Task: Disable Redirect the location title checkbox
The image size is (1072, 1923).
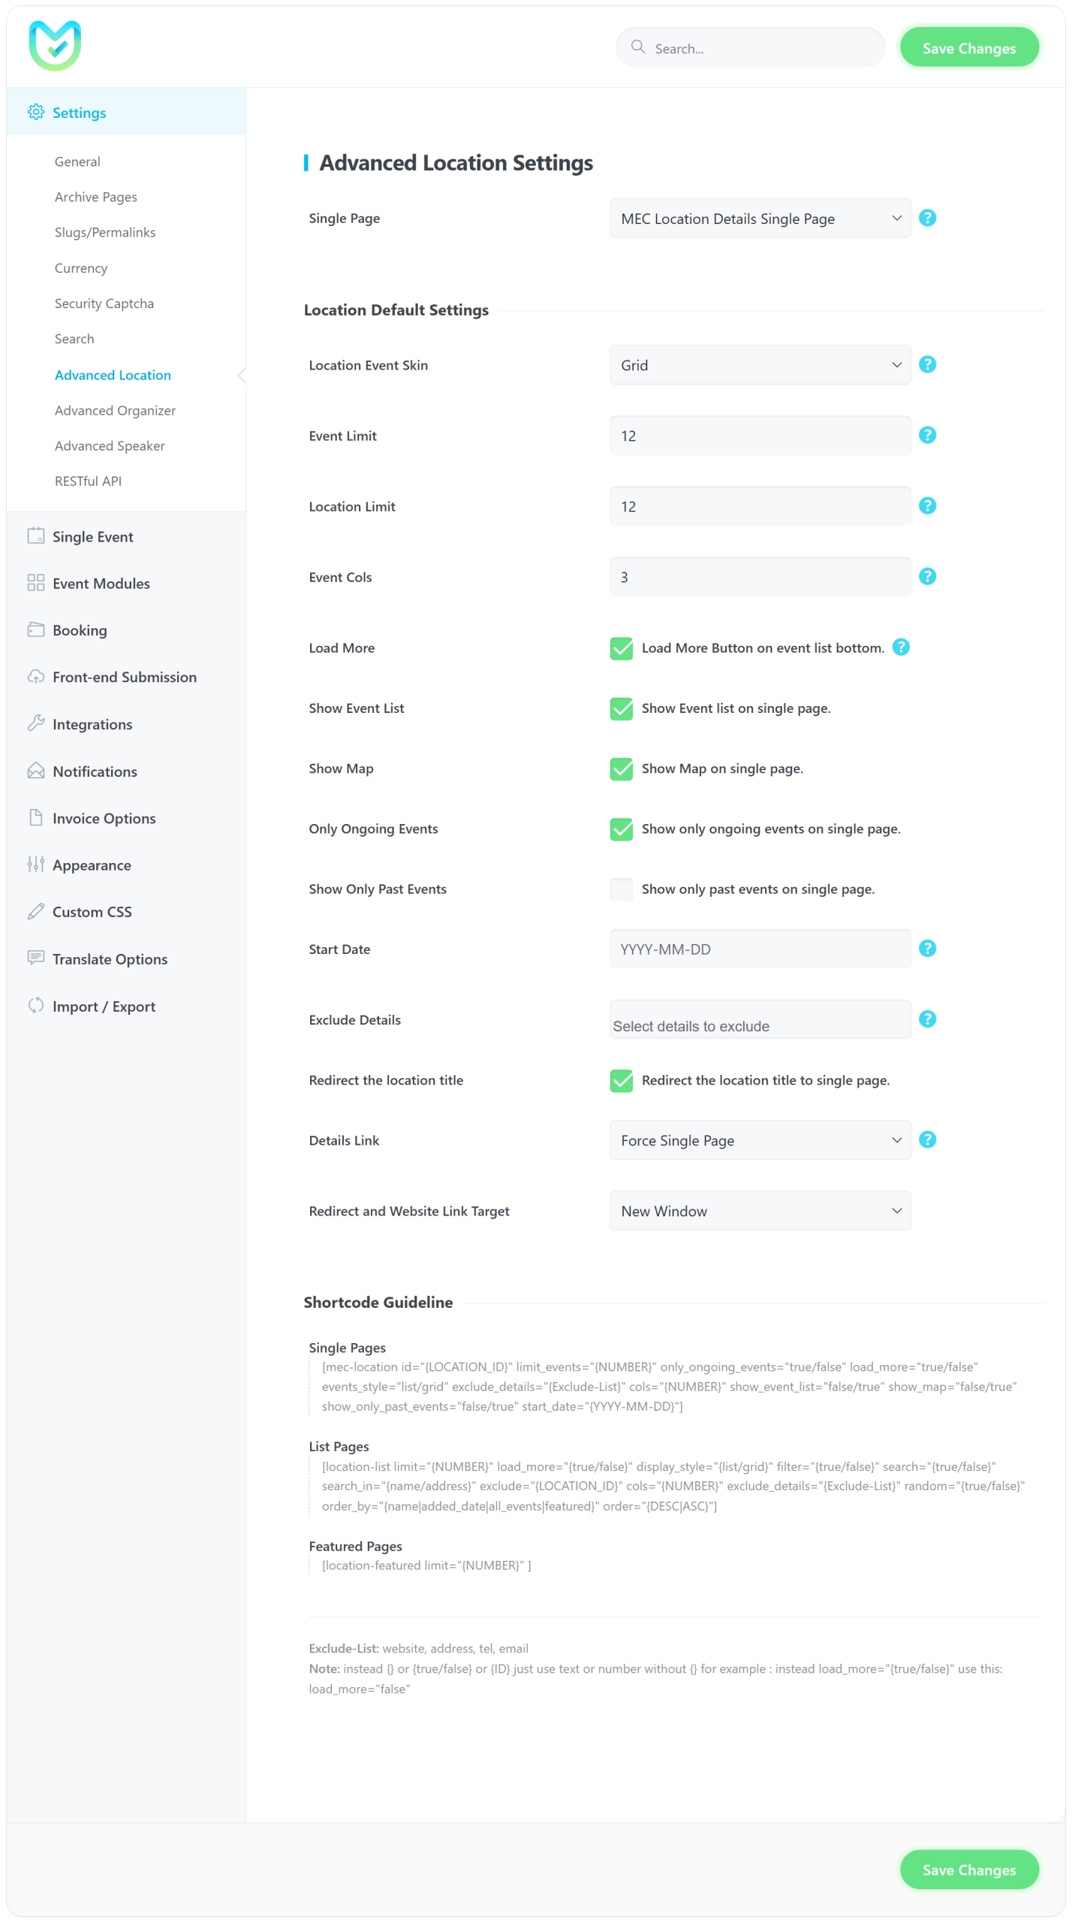Action: point(622,1080)
